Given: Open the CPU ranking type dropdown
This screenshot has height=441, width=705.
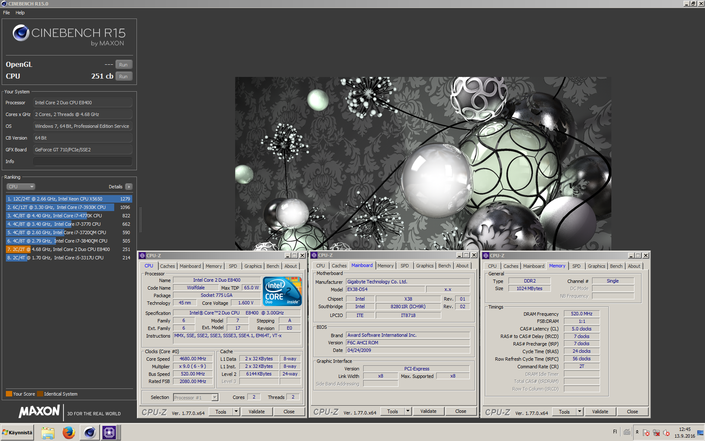Looking at the screenshot, I should (x=21, y=187).
